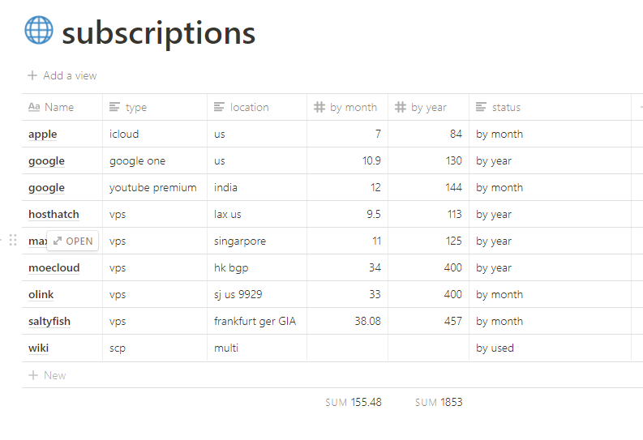The height and width of the screenshot is (440, 643).
Task: Open the saltyfish row title
Action: click(x=49, y=322)
